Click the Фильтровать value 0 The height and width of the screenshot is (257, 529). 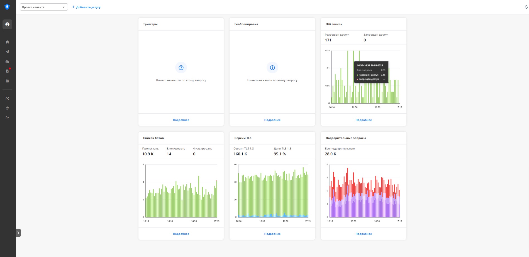194,154
